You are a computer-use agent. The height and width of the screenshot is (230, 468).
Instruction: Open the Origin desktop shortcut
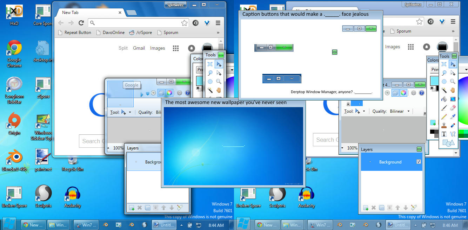(x=14, y=124)
